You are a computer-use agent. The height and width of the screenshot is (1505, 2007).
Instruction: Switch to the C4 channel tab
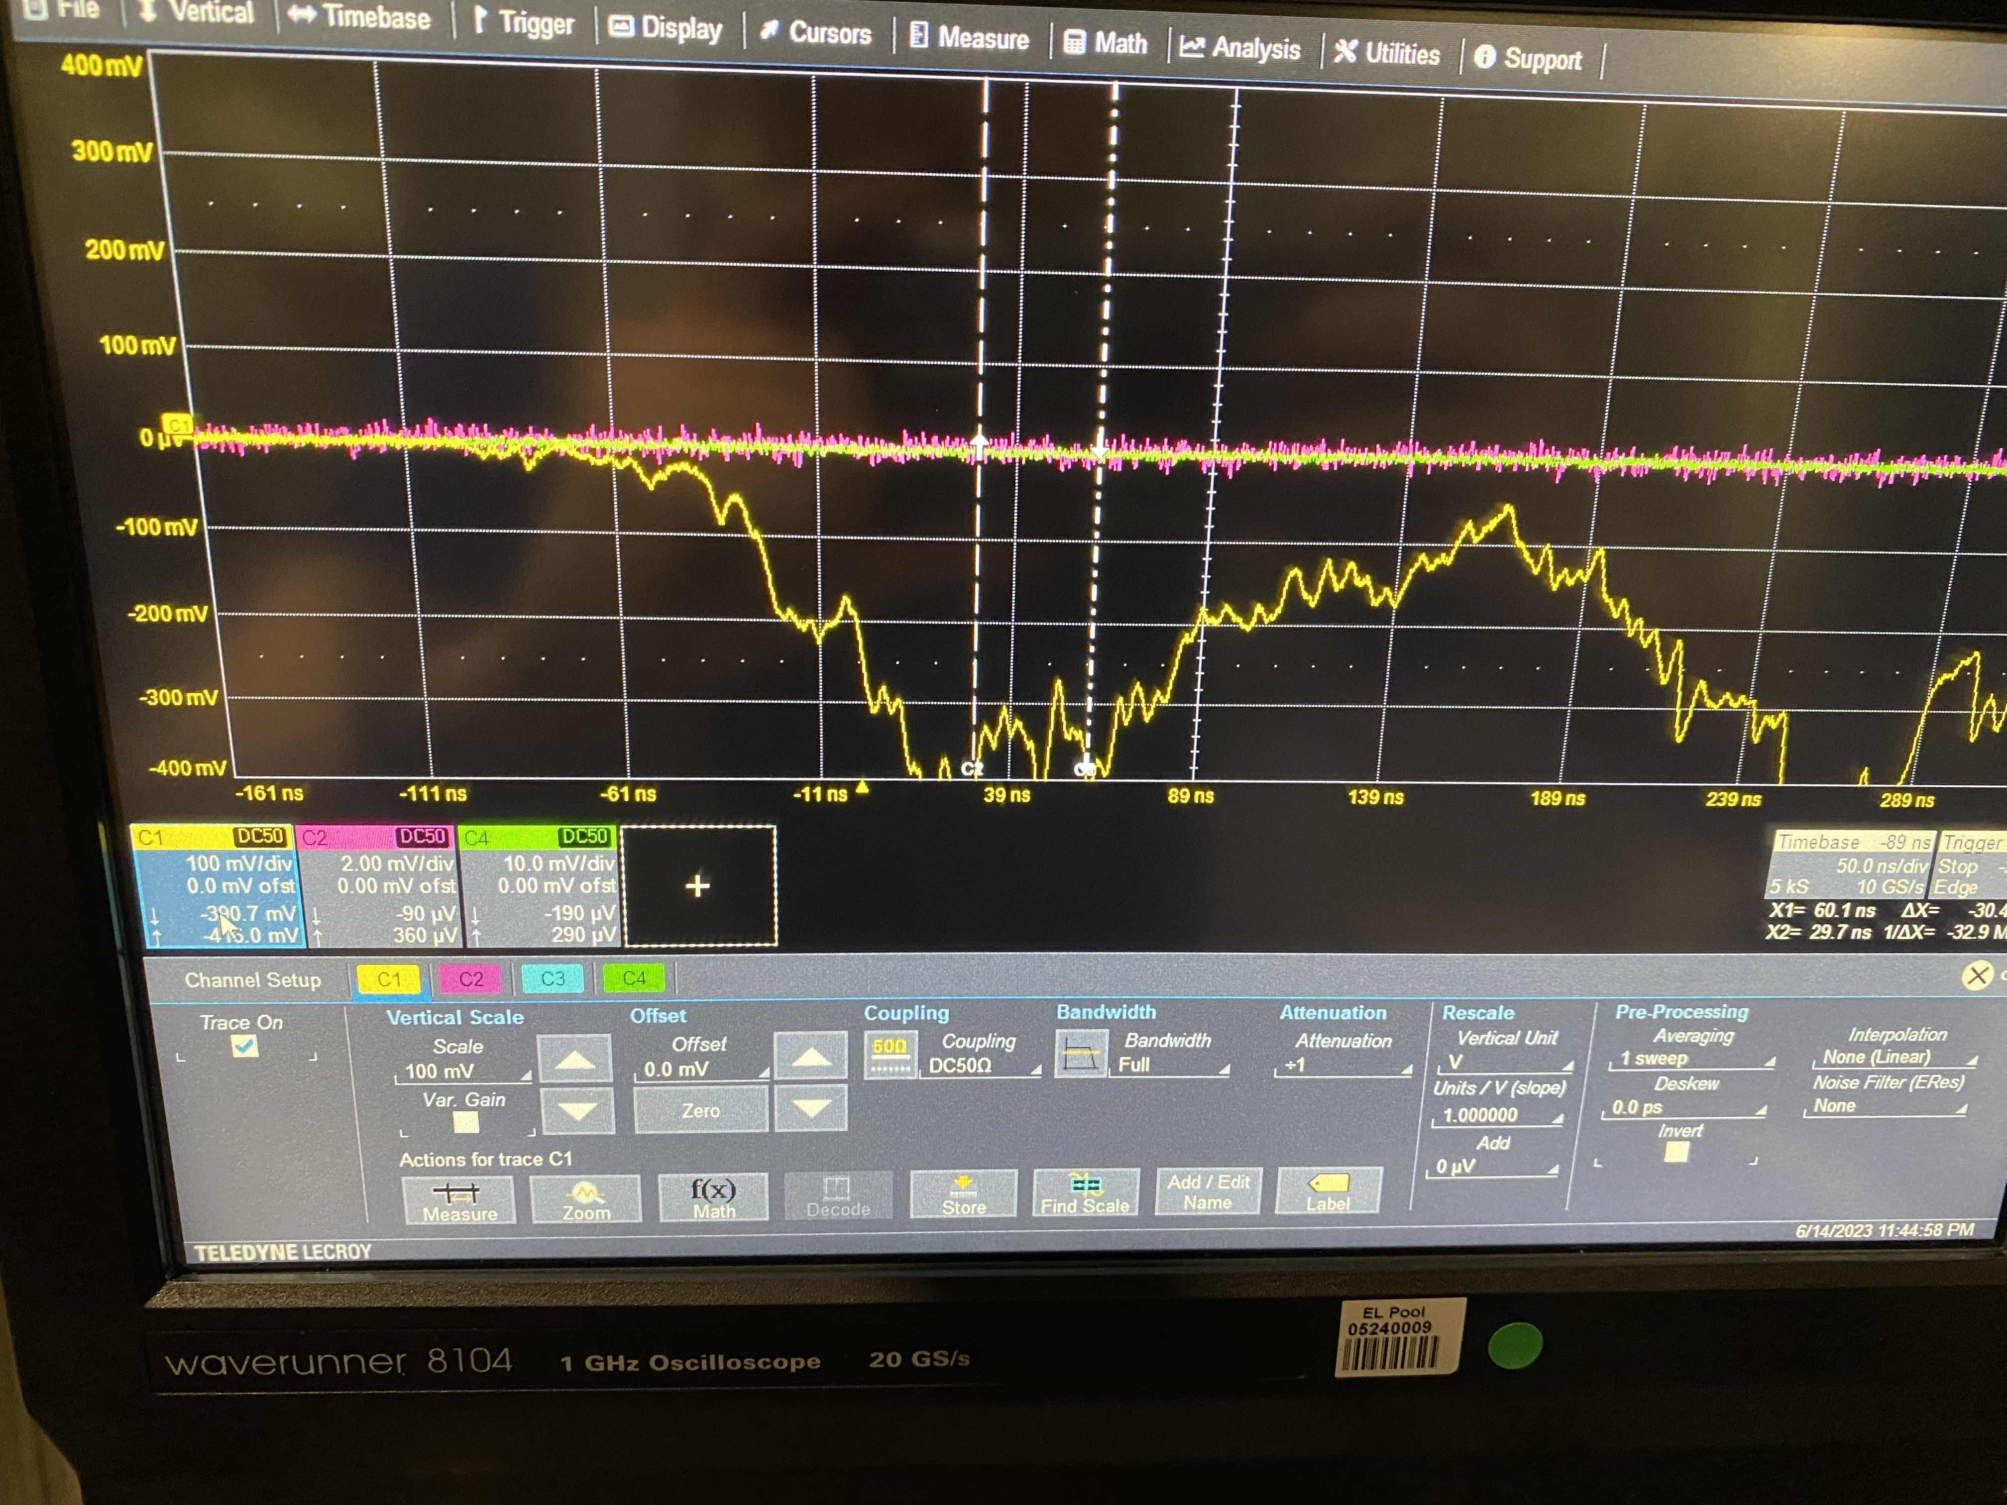click(633, 978)
